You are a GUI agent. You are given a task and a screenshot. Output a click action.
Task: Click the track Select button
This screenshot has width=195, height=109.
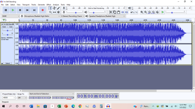point(8,63)
